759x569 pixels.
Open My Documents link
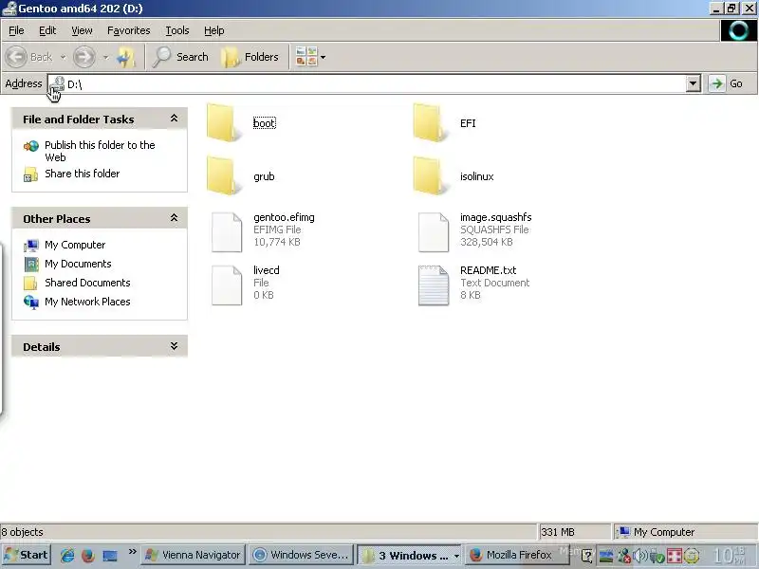pyautogui.click(x=78, y=264)
